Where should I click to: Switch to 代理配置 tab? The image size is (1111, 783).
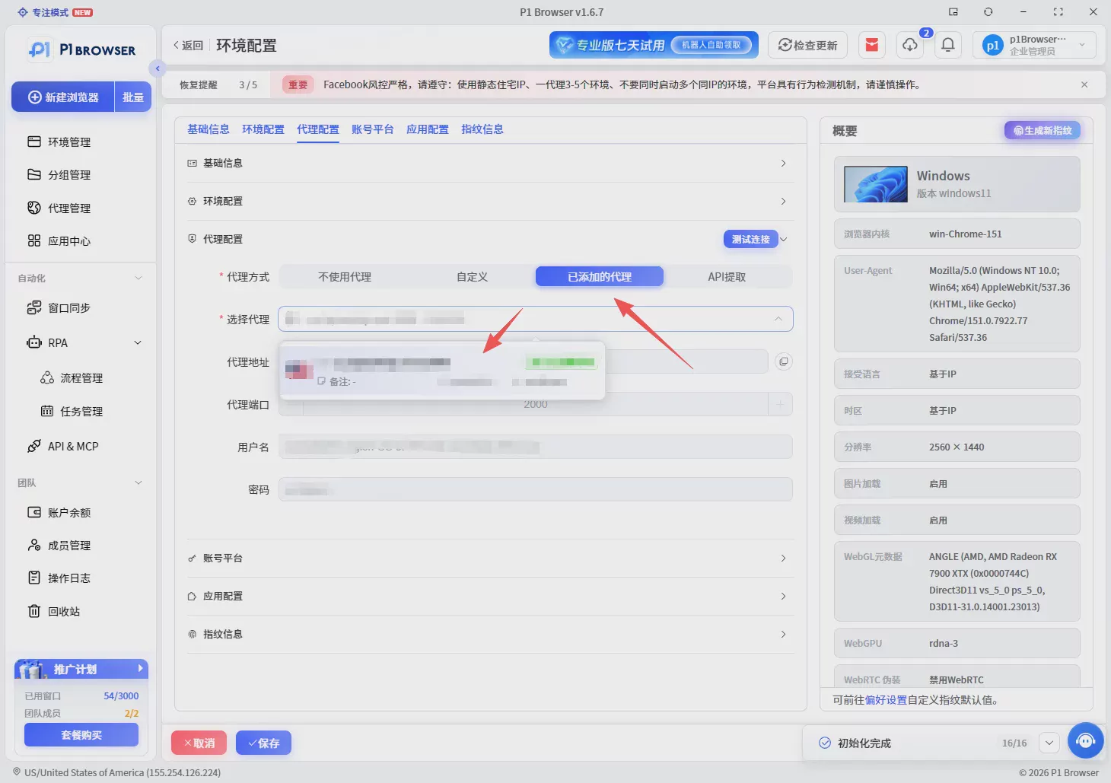pyautogui.click(x=318, y=129)
